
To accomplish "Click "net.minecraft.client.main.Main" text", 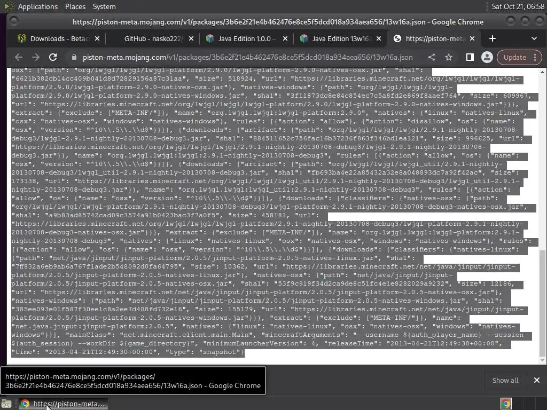I will coord(186,335).
